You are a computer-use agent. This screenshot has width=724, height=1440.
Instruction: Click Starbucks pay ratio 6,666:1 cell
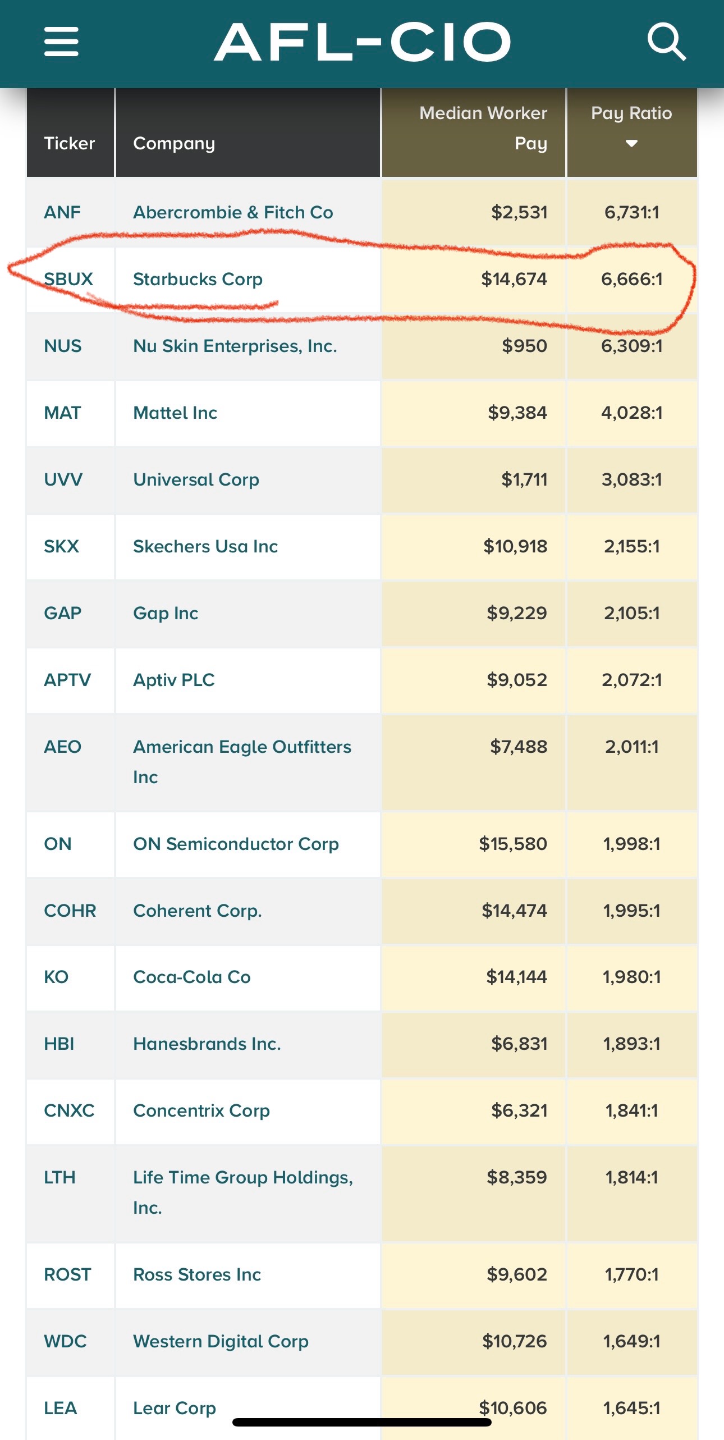click(x=631, y=279)
